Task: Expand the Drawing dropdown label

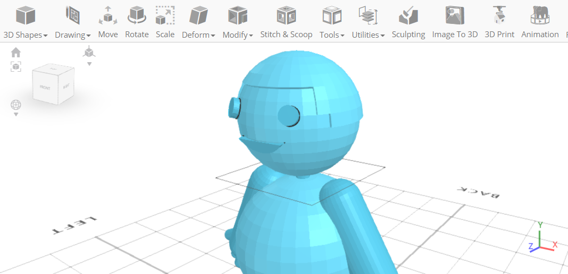Action: pyautogui.click(x=73, y=35)
